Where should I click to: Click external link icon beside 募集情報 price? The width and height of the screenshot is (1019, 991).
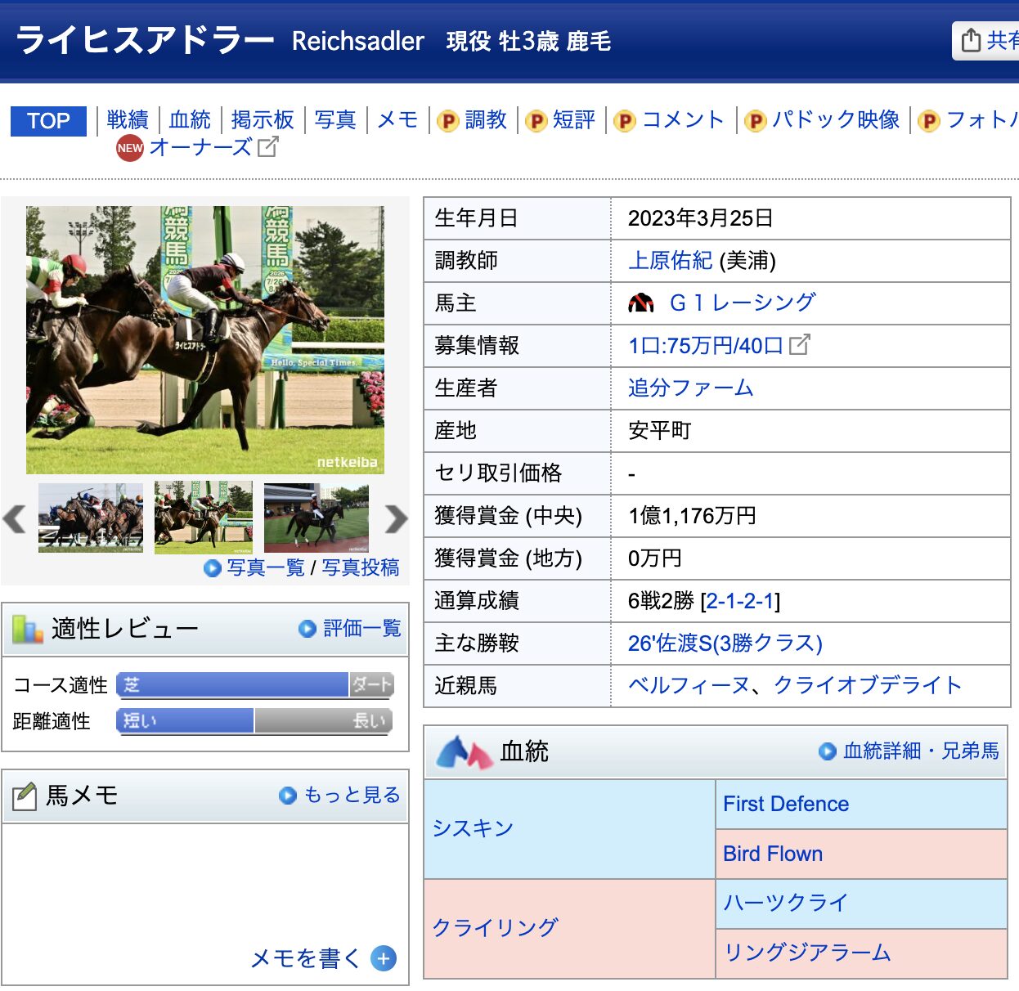tap(800, 345)
